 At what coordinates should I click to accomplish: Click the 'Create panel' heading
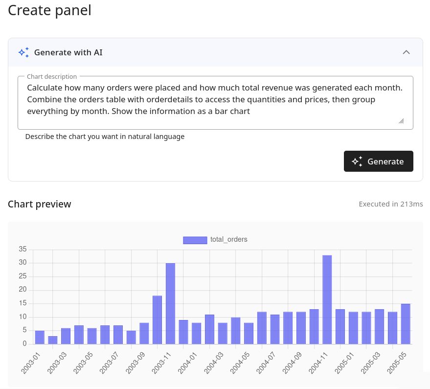[x=49, y=10]
